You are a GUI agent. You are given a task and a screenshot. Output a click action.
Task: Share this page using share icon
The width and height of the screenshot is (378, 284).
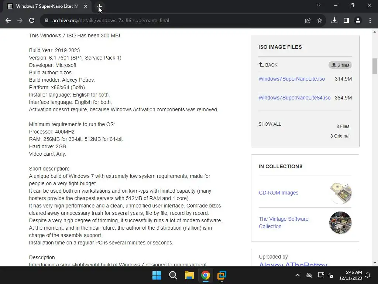click(308, 21)
